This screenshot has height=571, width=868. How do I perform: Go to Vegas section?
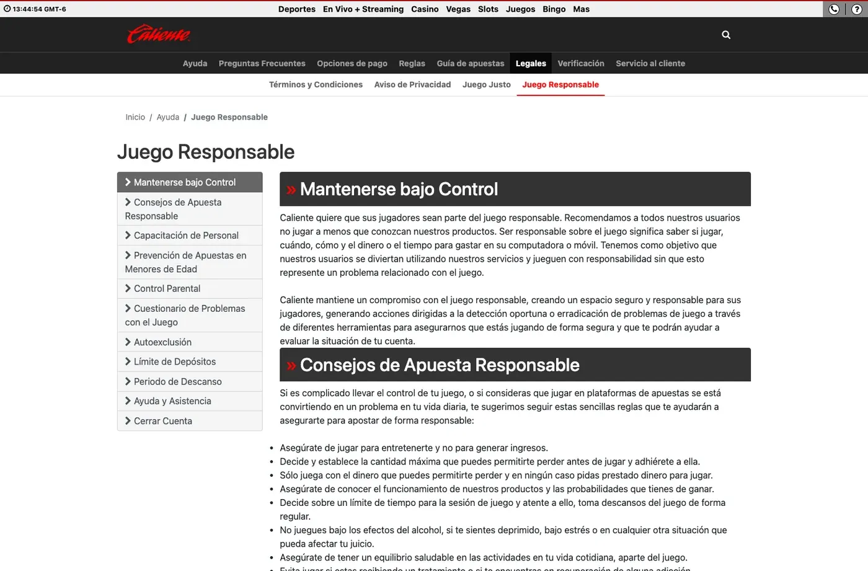(458, 9)
